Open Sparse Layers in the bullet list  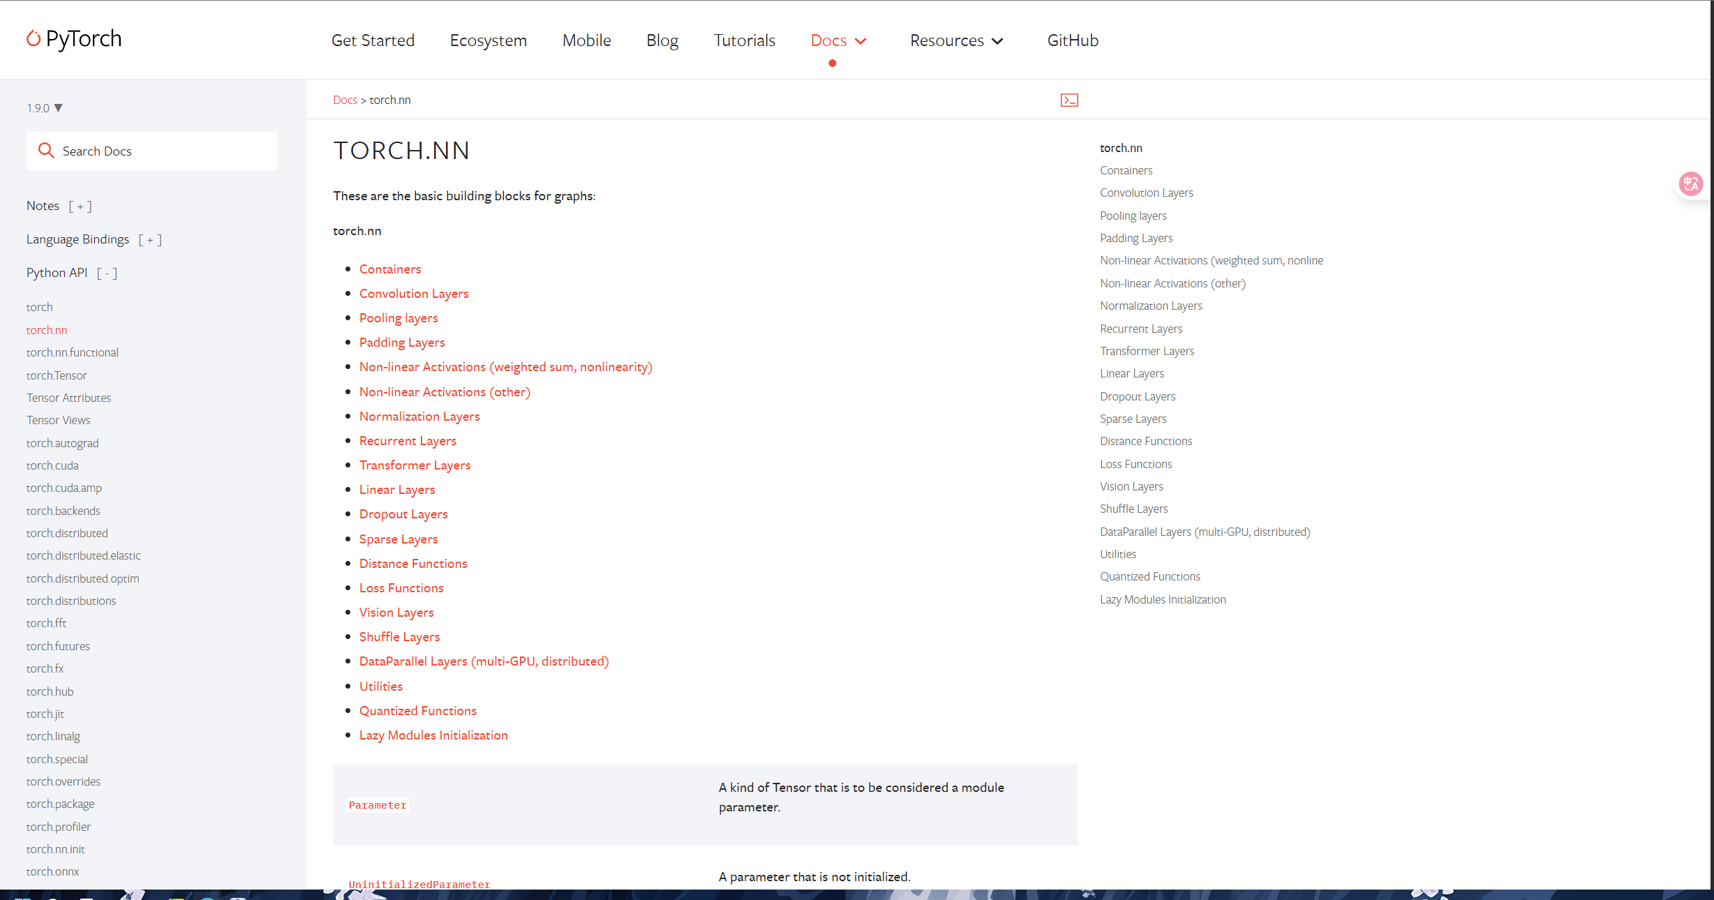click(x=398, y=539)
